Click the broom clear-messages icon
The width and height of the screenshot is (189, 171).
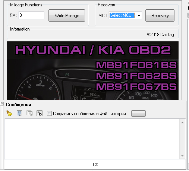pyautogui.click(x=9, y=113)
